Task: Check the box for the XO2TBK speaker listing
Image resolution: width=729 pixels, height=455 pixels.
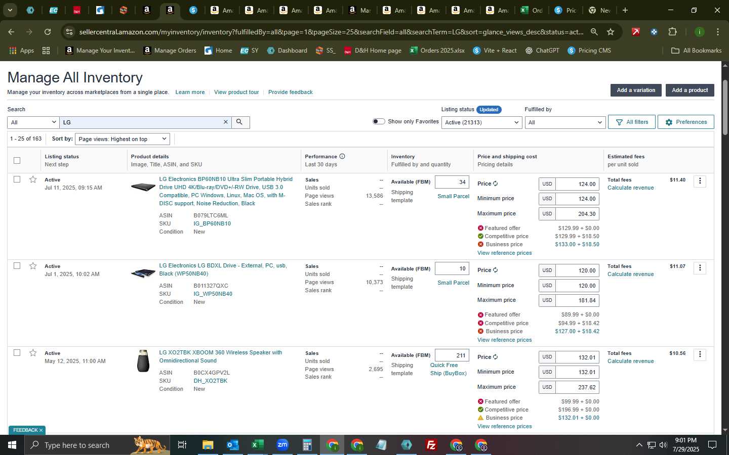Action: pos(17,352)
